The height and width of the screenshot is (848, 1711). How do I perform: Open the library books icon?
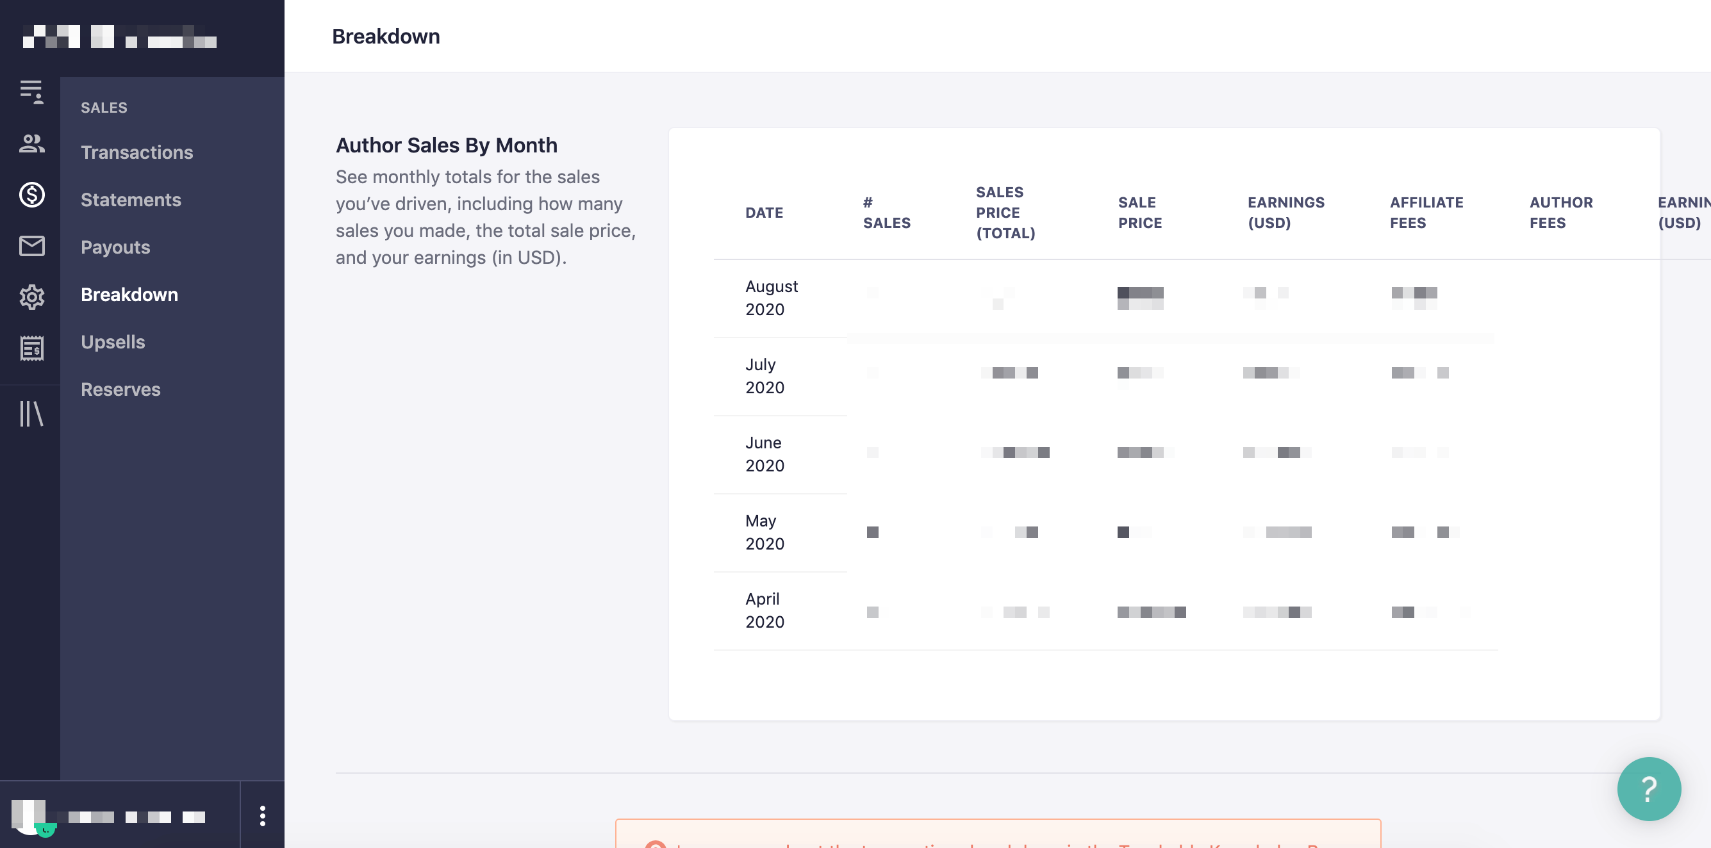(x=31, y=414)
